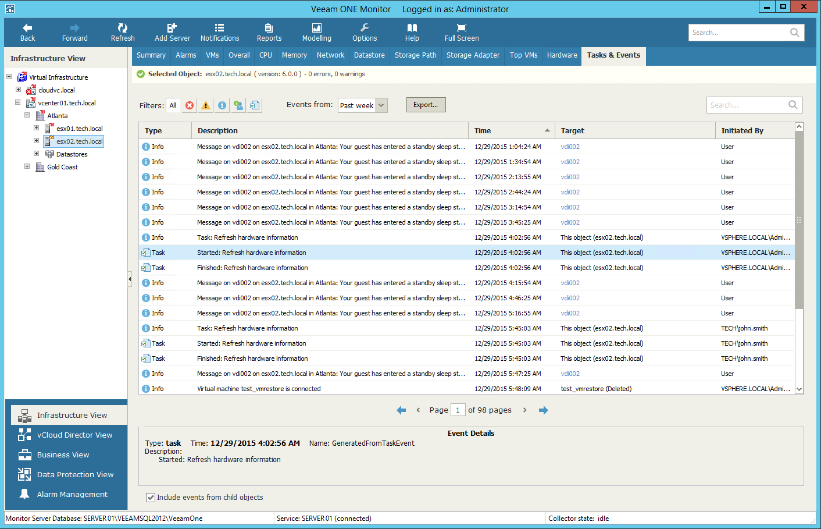Toggle the tasks filter icon
Image resolution: width=821 pixels, height=529 pixels.
click(x=255, y=105)
